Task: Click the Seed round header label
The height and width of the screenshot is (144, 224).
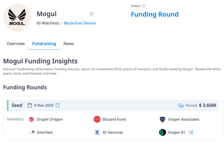Action: [17, 105]
